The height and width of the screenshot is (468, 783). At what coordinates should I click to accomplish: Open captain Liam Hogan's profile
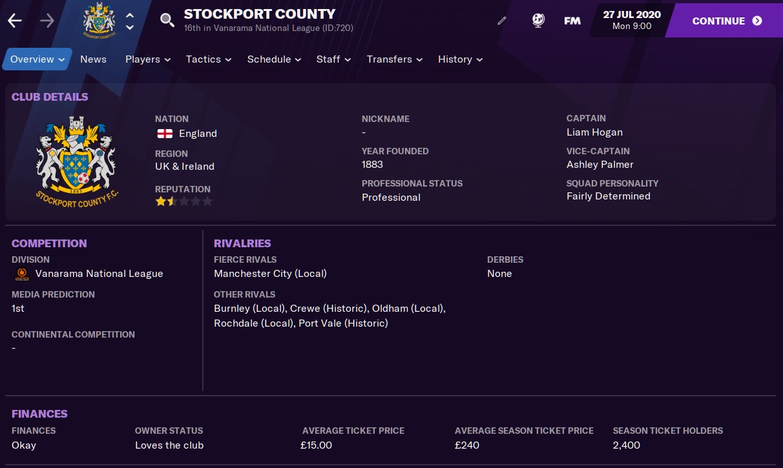594,132
